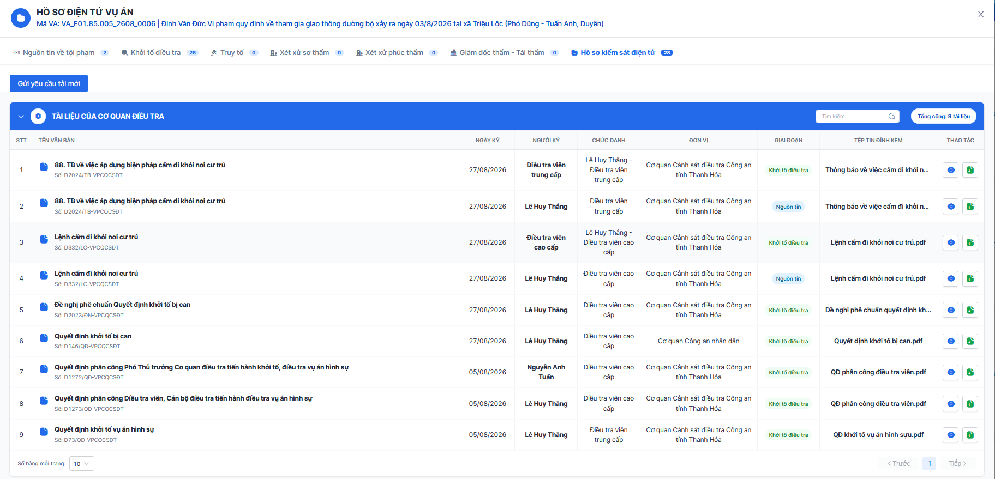
Task: Click the folder icon beside Hồ sơ điện tử vụ án
Action: pyautogui.click(x=21, y=18)
